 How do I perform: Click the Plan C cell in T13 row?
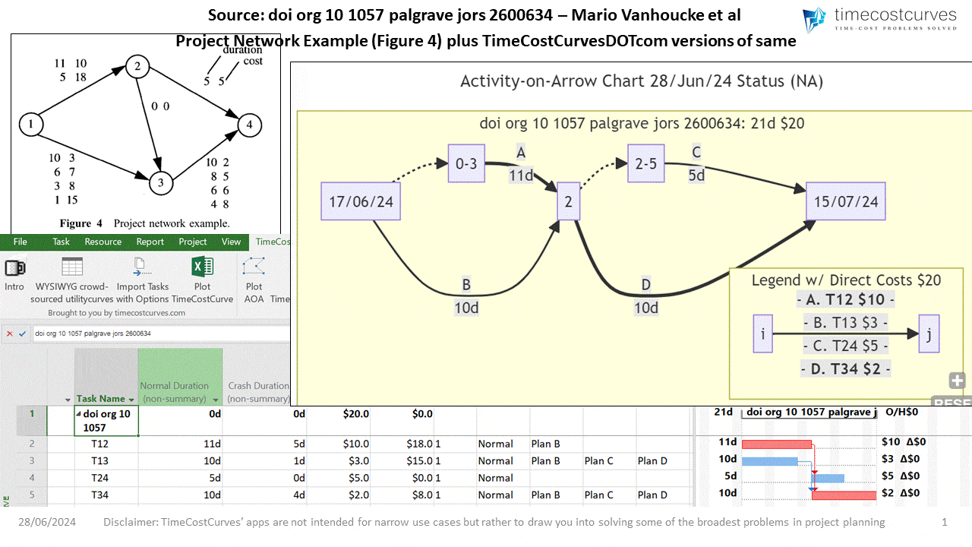pyautogui.click(x=608, y=460)
